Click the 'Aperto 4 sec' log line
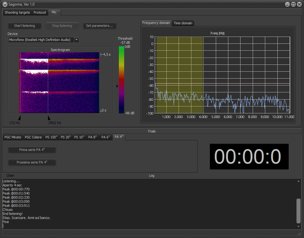 coord(12,185)
